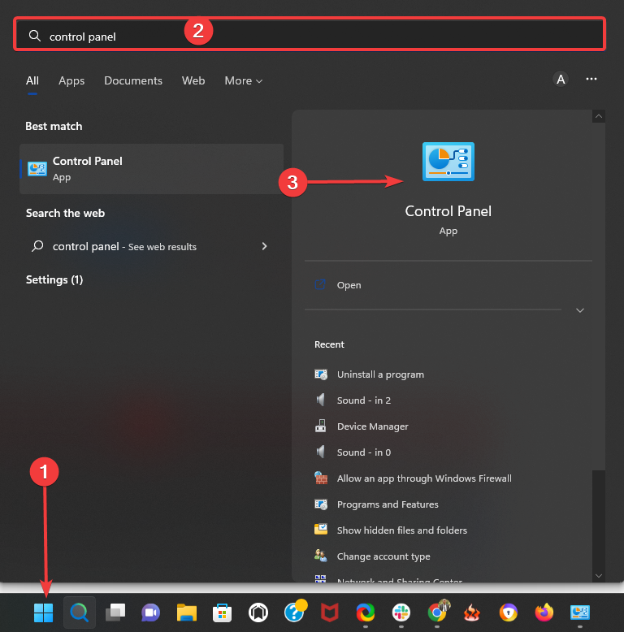Open recent item Device Manager
Screen dimensions: 624x632
click(x=372, y=426)
